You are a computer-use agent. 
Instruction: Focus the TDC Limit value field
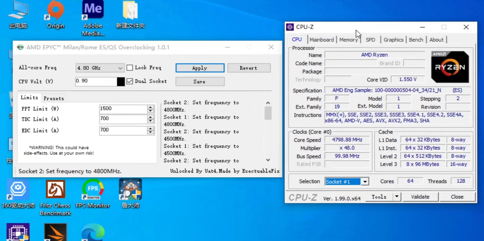(x=123, y=119)
